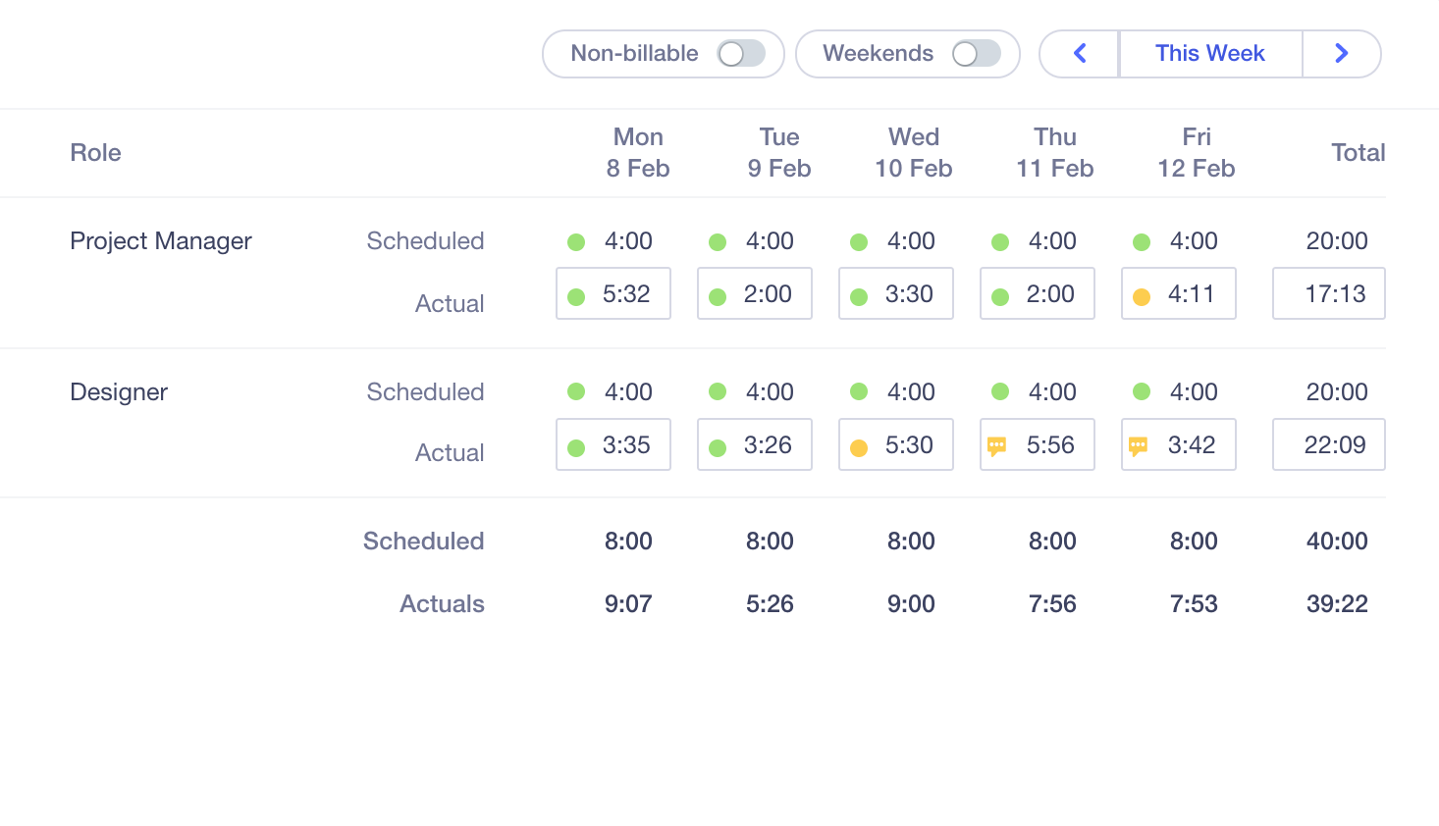Click green dot on Project Manager Monday actual

(x=576, y=296)
